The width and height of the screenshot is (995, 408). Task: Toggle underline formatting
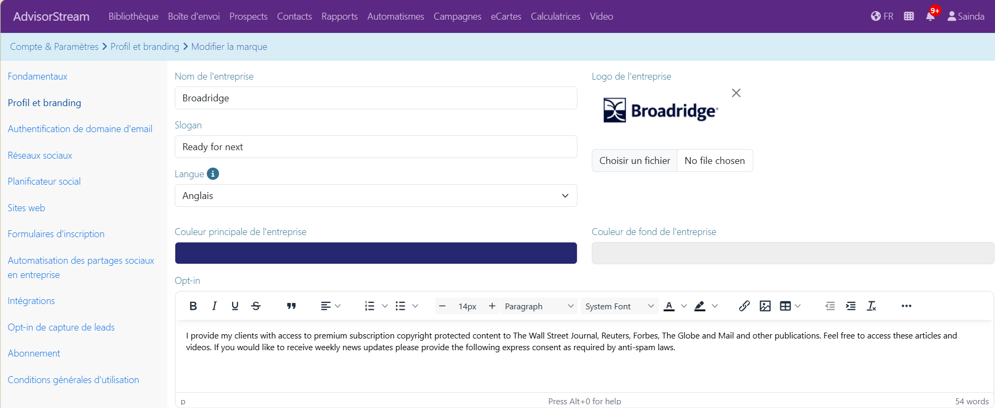[x=235, y=306]
